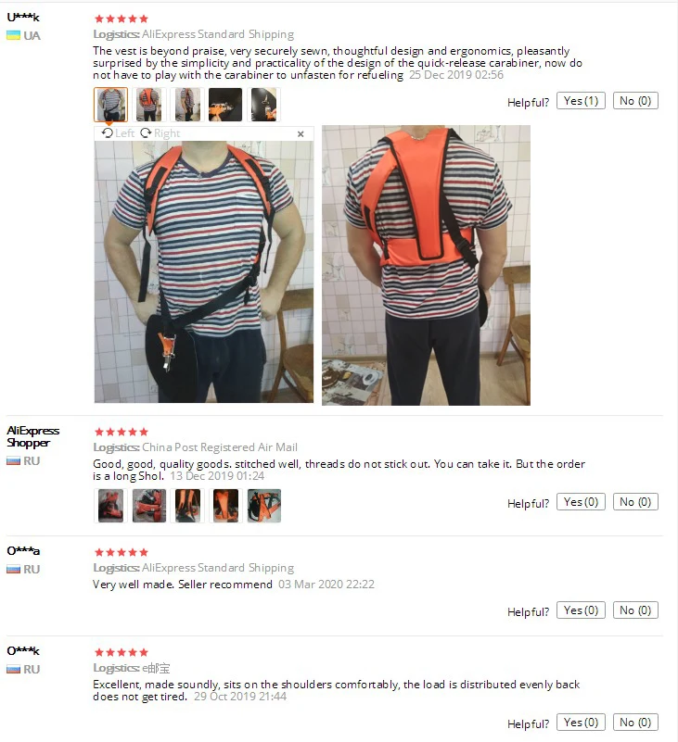Mark U***k's review not helpful, No (0)

tap(635, 101)
